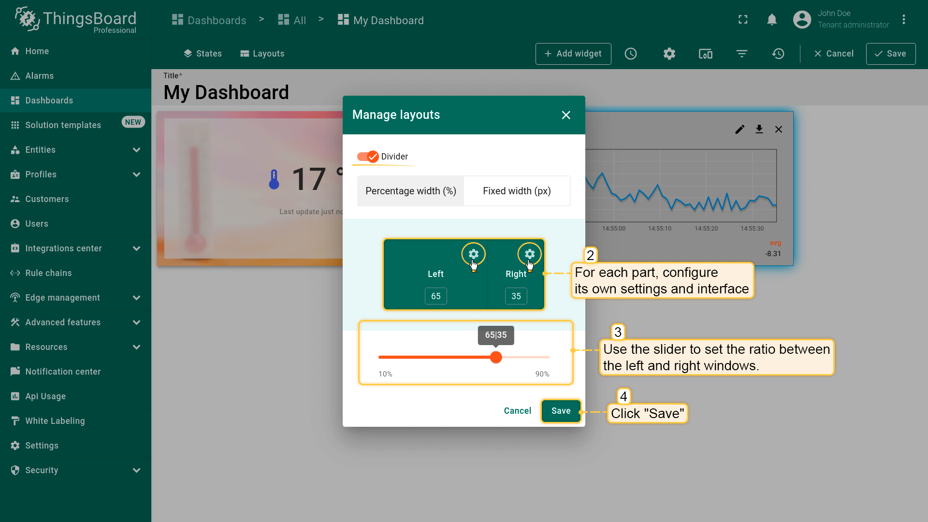Image resolution: width=928 pixels, height=522 pixels.
Task: Cancel dashboard editing in top toolbar
Action: 834,54
